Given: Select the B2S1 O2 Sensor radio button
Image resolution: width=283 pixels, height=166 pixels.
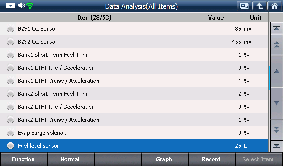Looking at the screenshot, I should click(11, 29).
